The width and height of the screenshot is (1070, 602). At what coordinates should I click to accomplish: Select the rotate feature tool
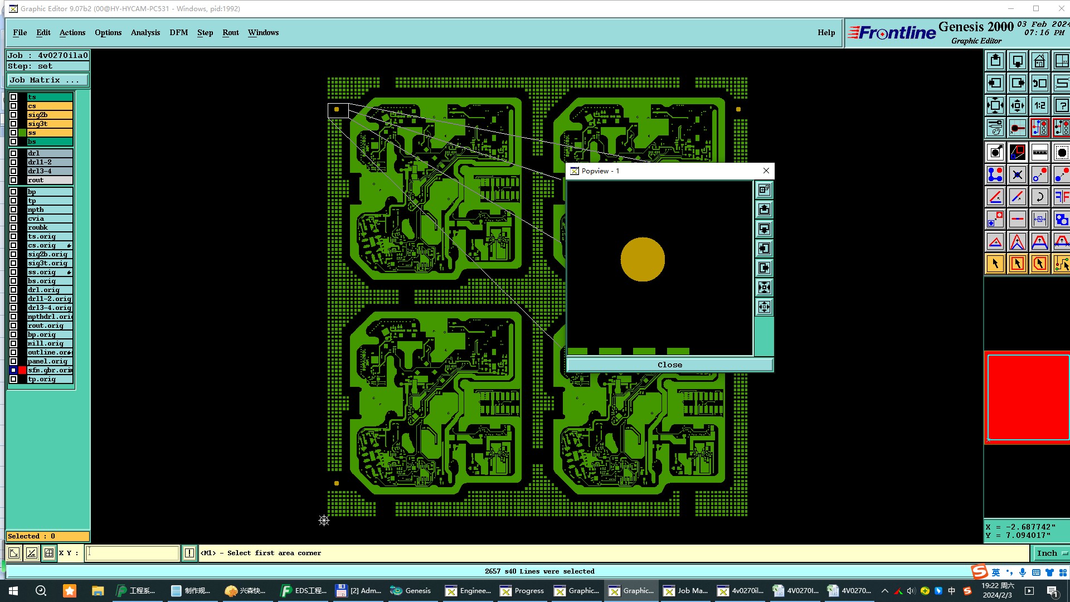click(1039, 197)
